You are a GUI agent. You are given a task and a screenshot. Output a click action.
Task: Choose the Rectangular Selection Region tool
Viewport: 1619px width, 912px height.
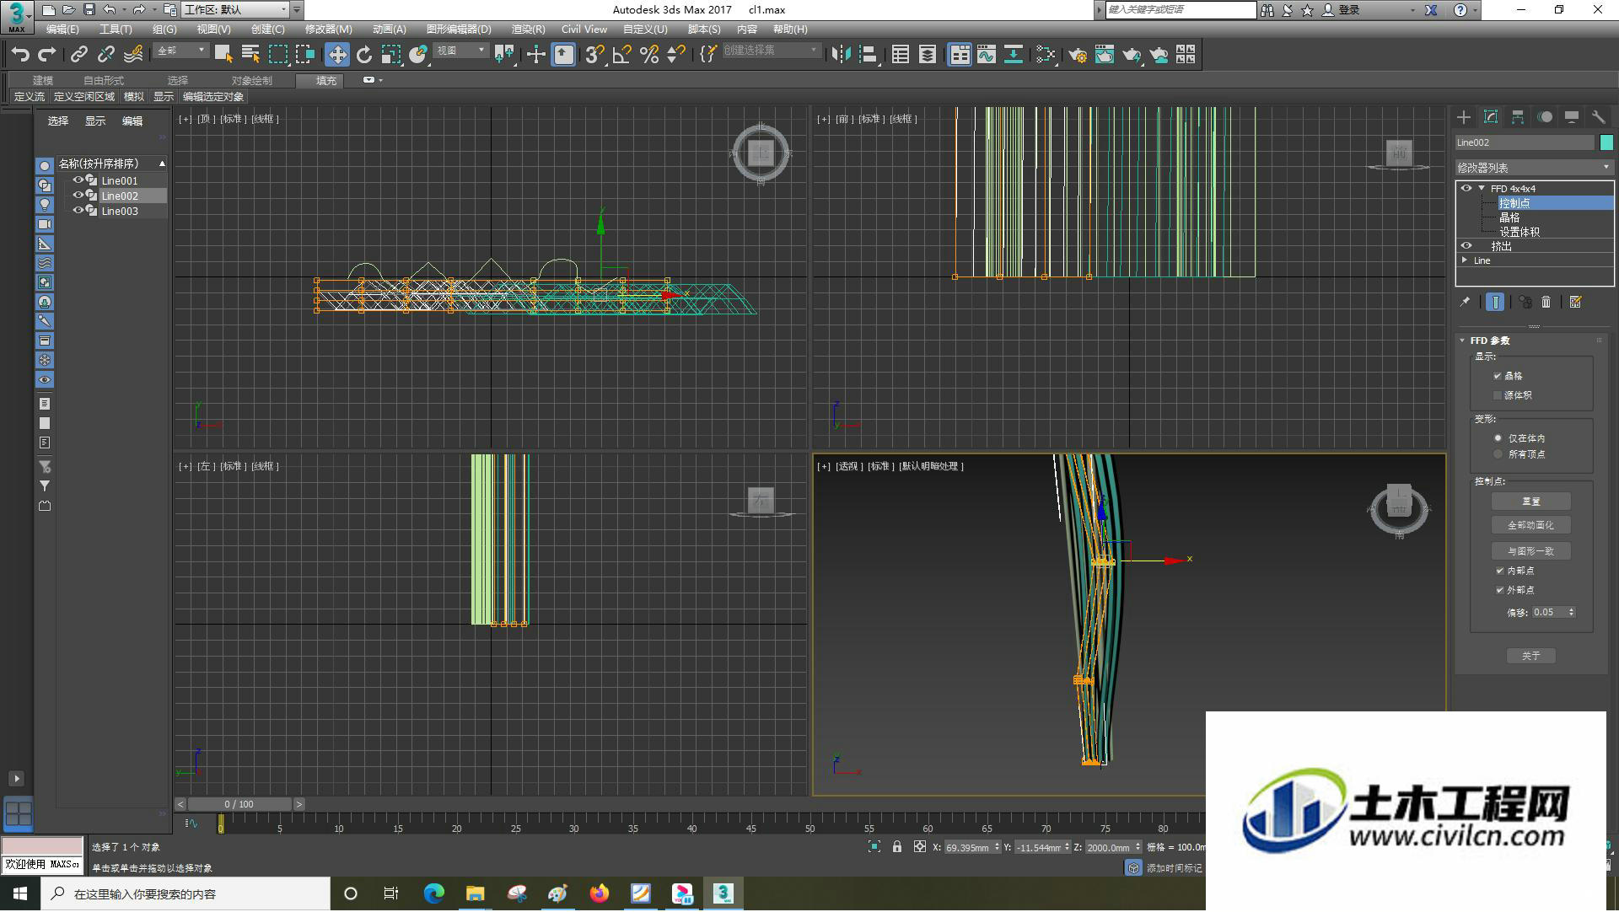click(277, 55)
